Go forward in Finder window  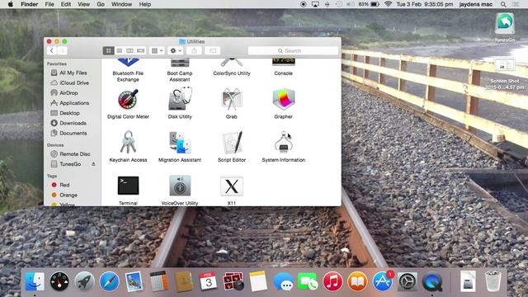pos(62,50)
